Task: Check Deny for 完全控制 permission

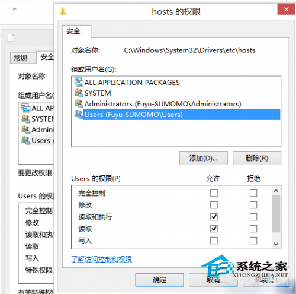Action: pyautogui.click(x=253, y=193)
